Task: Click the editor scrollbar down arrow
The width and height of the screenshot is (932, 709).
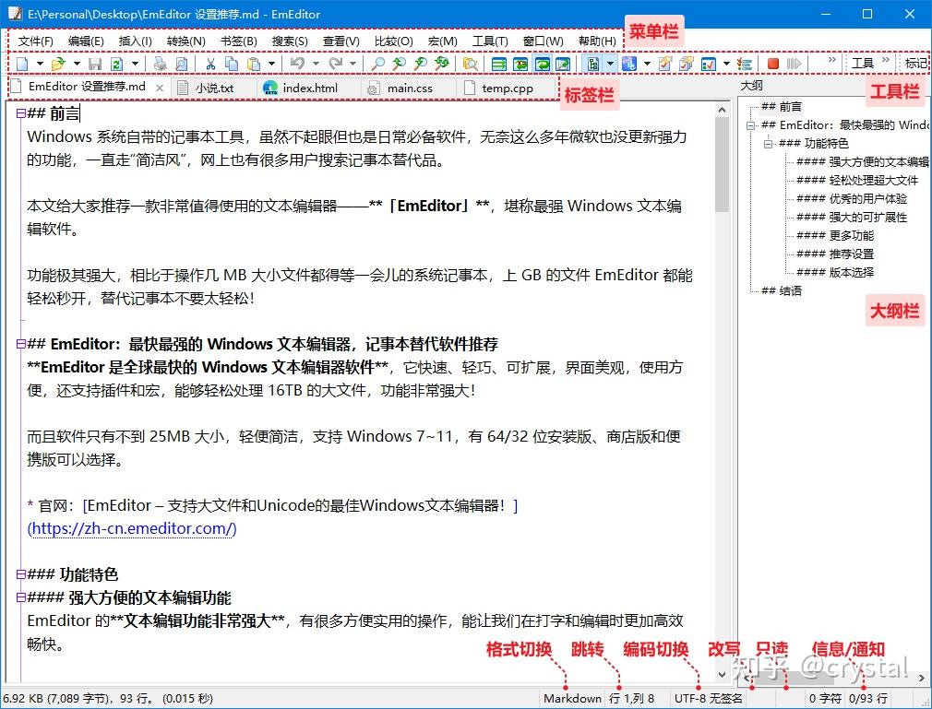Action: point(722,675)
